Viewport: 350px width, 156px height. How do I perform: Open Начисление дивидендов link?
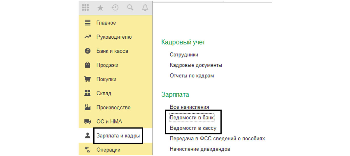pyautogui.click(x=200, y=149)
